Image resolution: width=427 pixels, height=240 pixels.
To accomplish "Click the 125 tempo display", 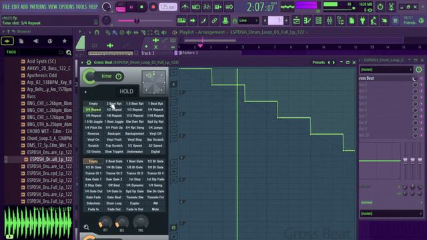I will tap(167, 7).
